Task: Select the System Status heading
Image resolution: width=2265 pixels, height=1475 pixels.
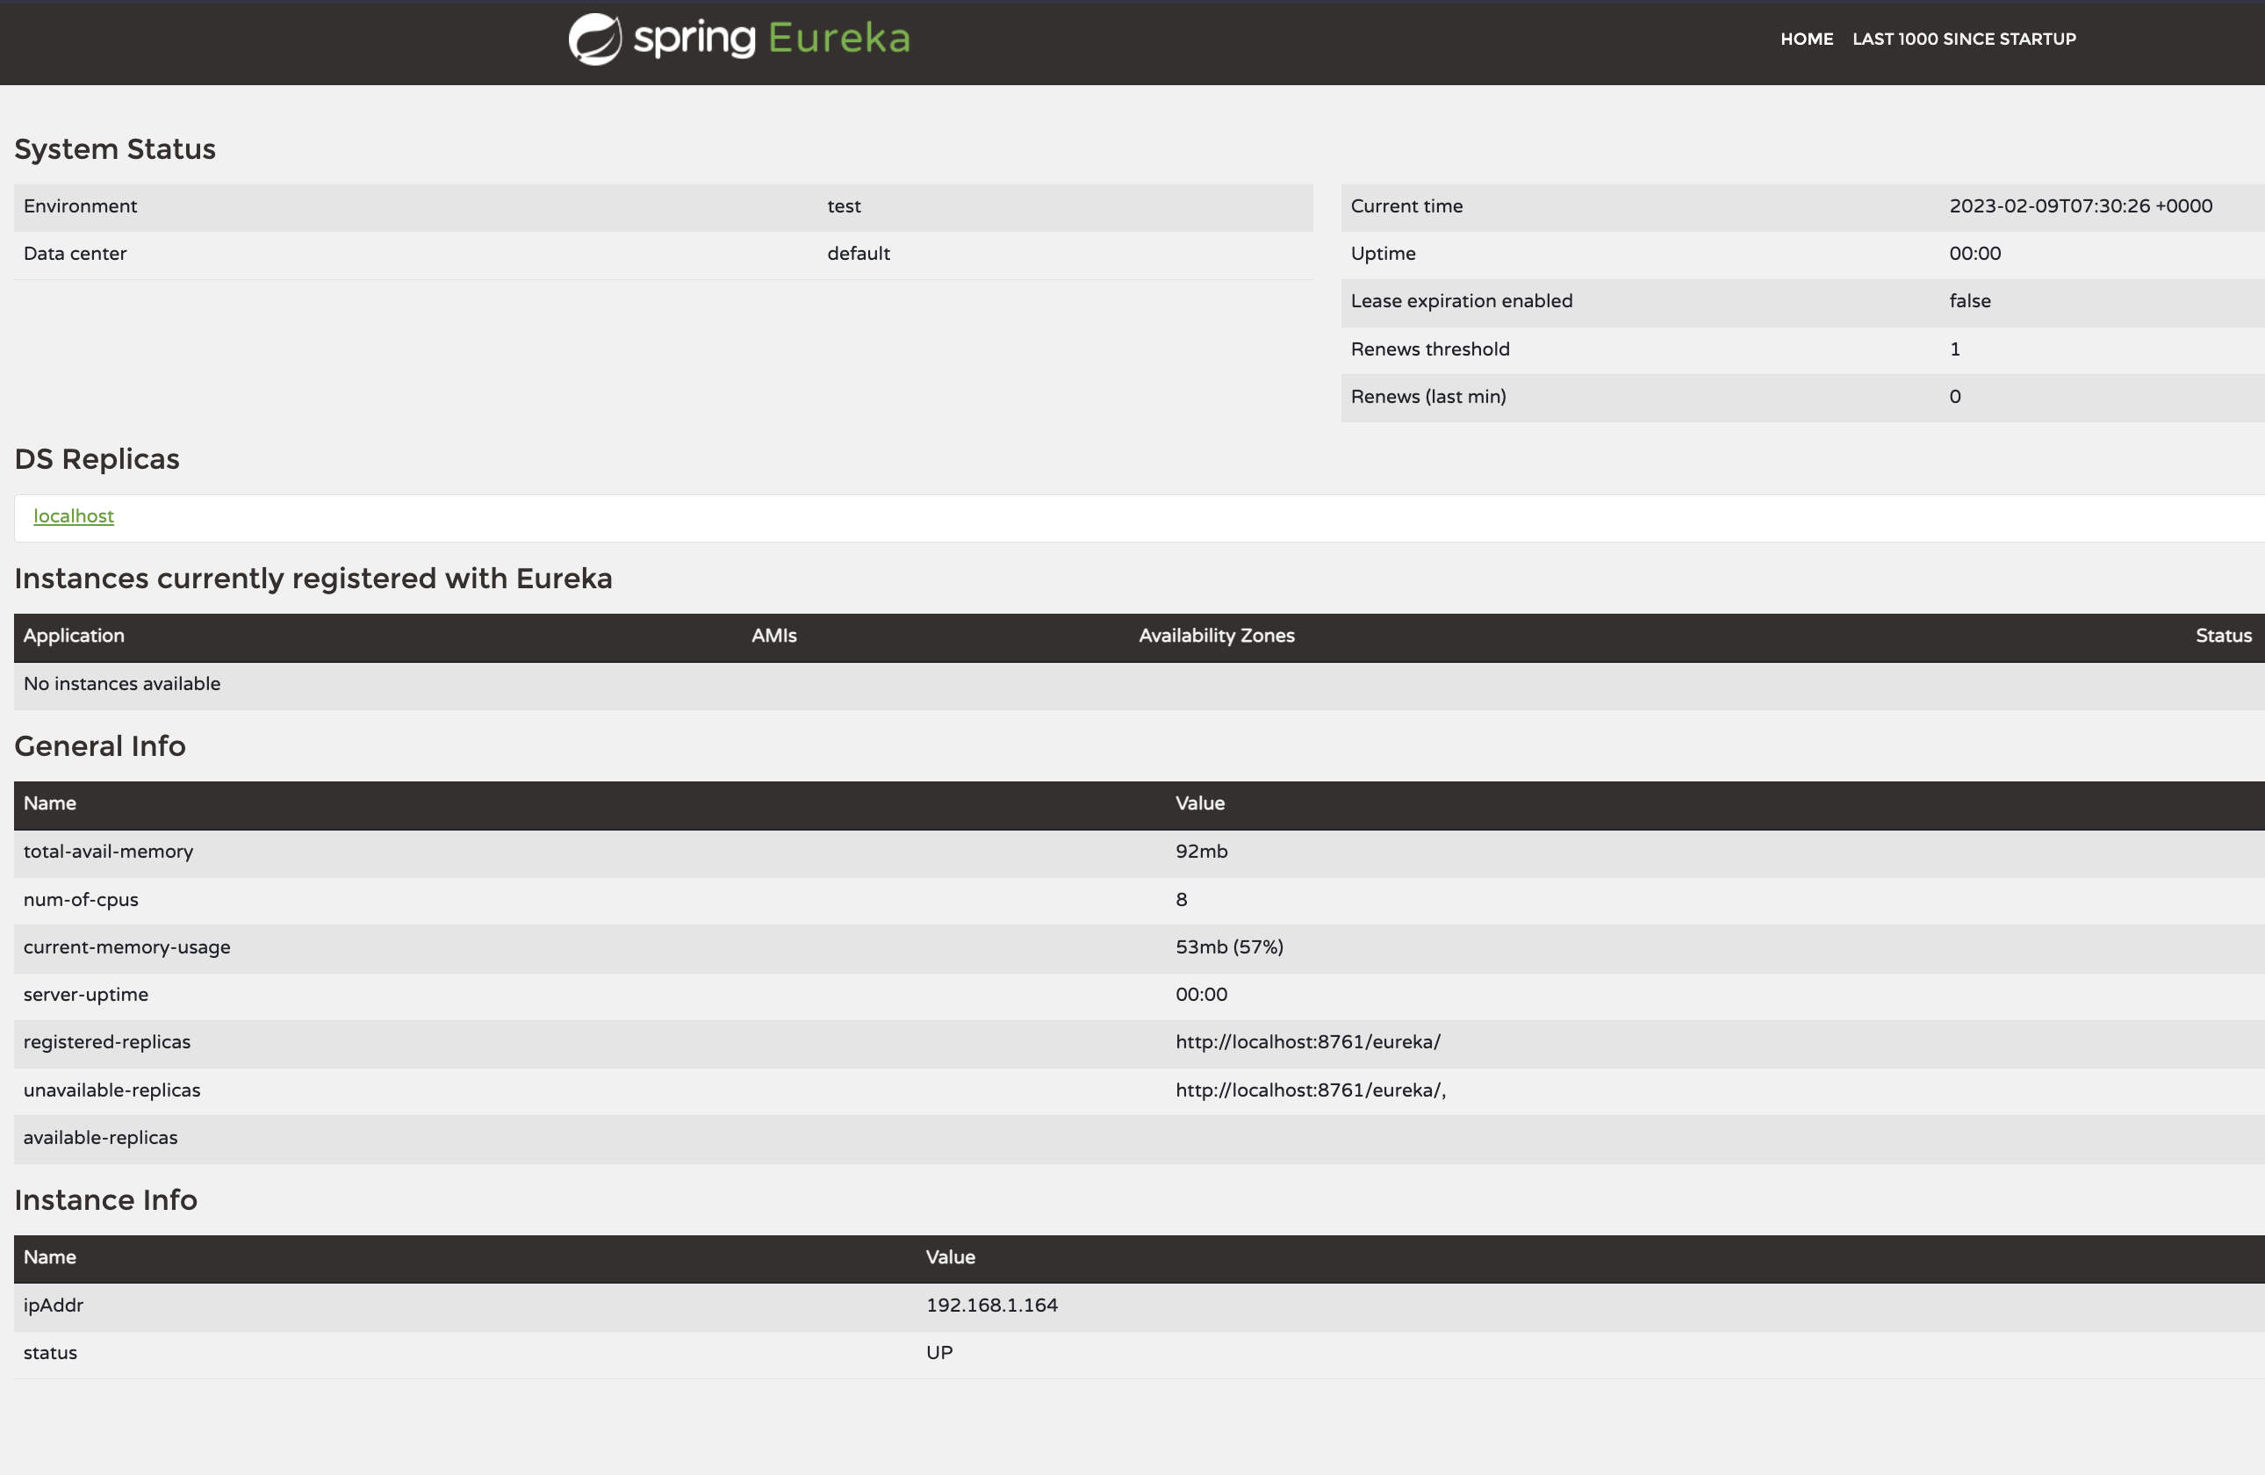Action: 115,149
